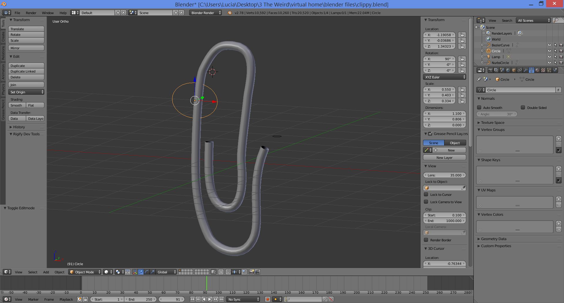This screenshot has height=303, width=564.
Task: Open the Object Mode dropdown
Action: (85, 272)
